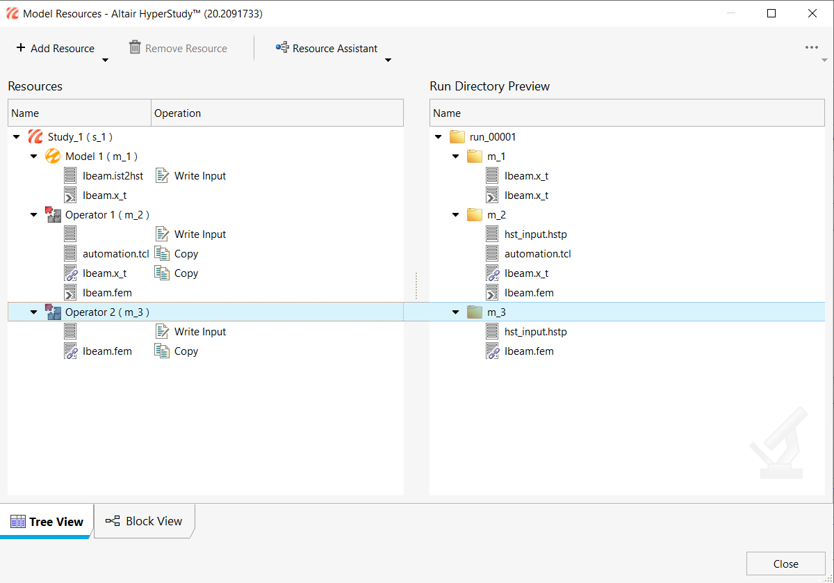Click the Resource Assistant icon

[x=282, y=48]
